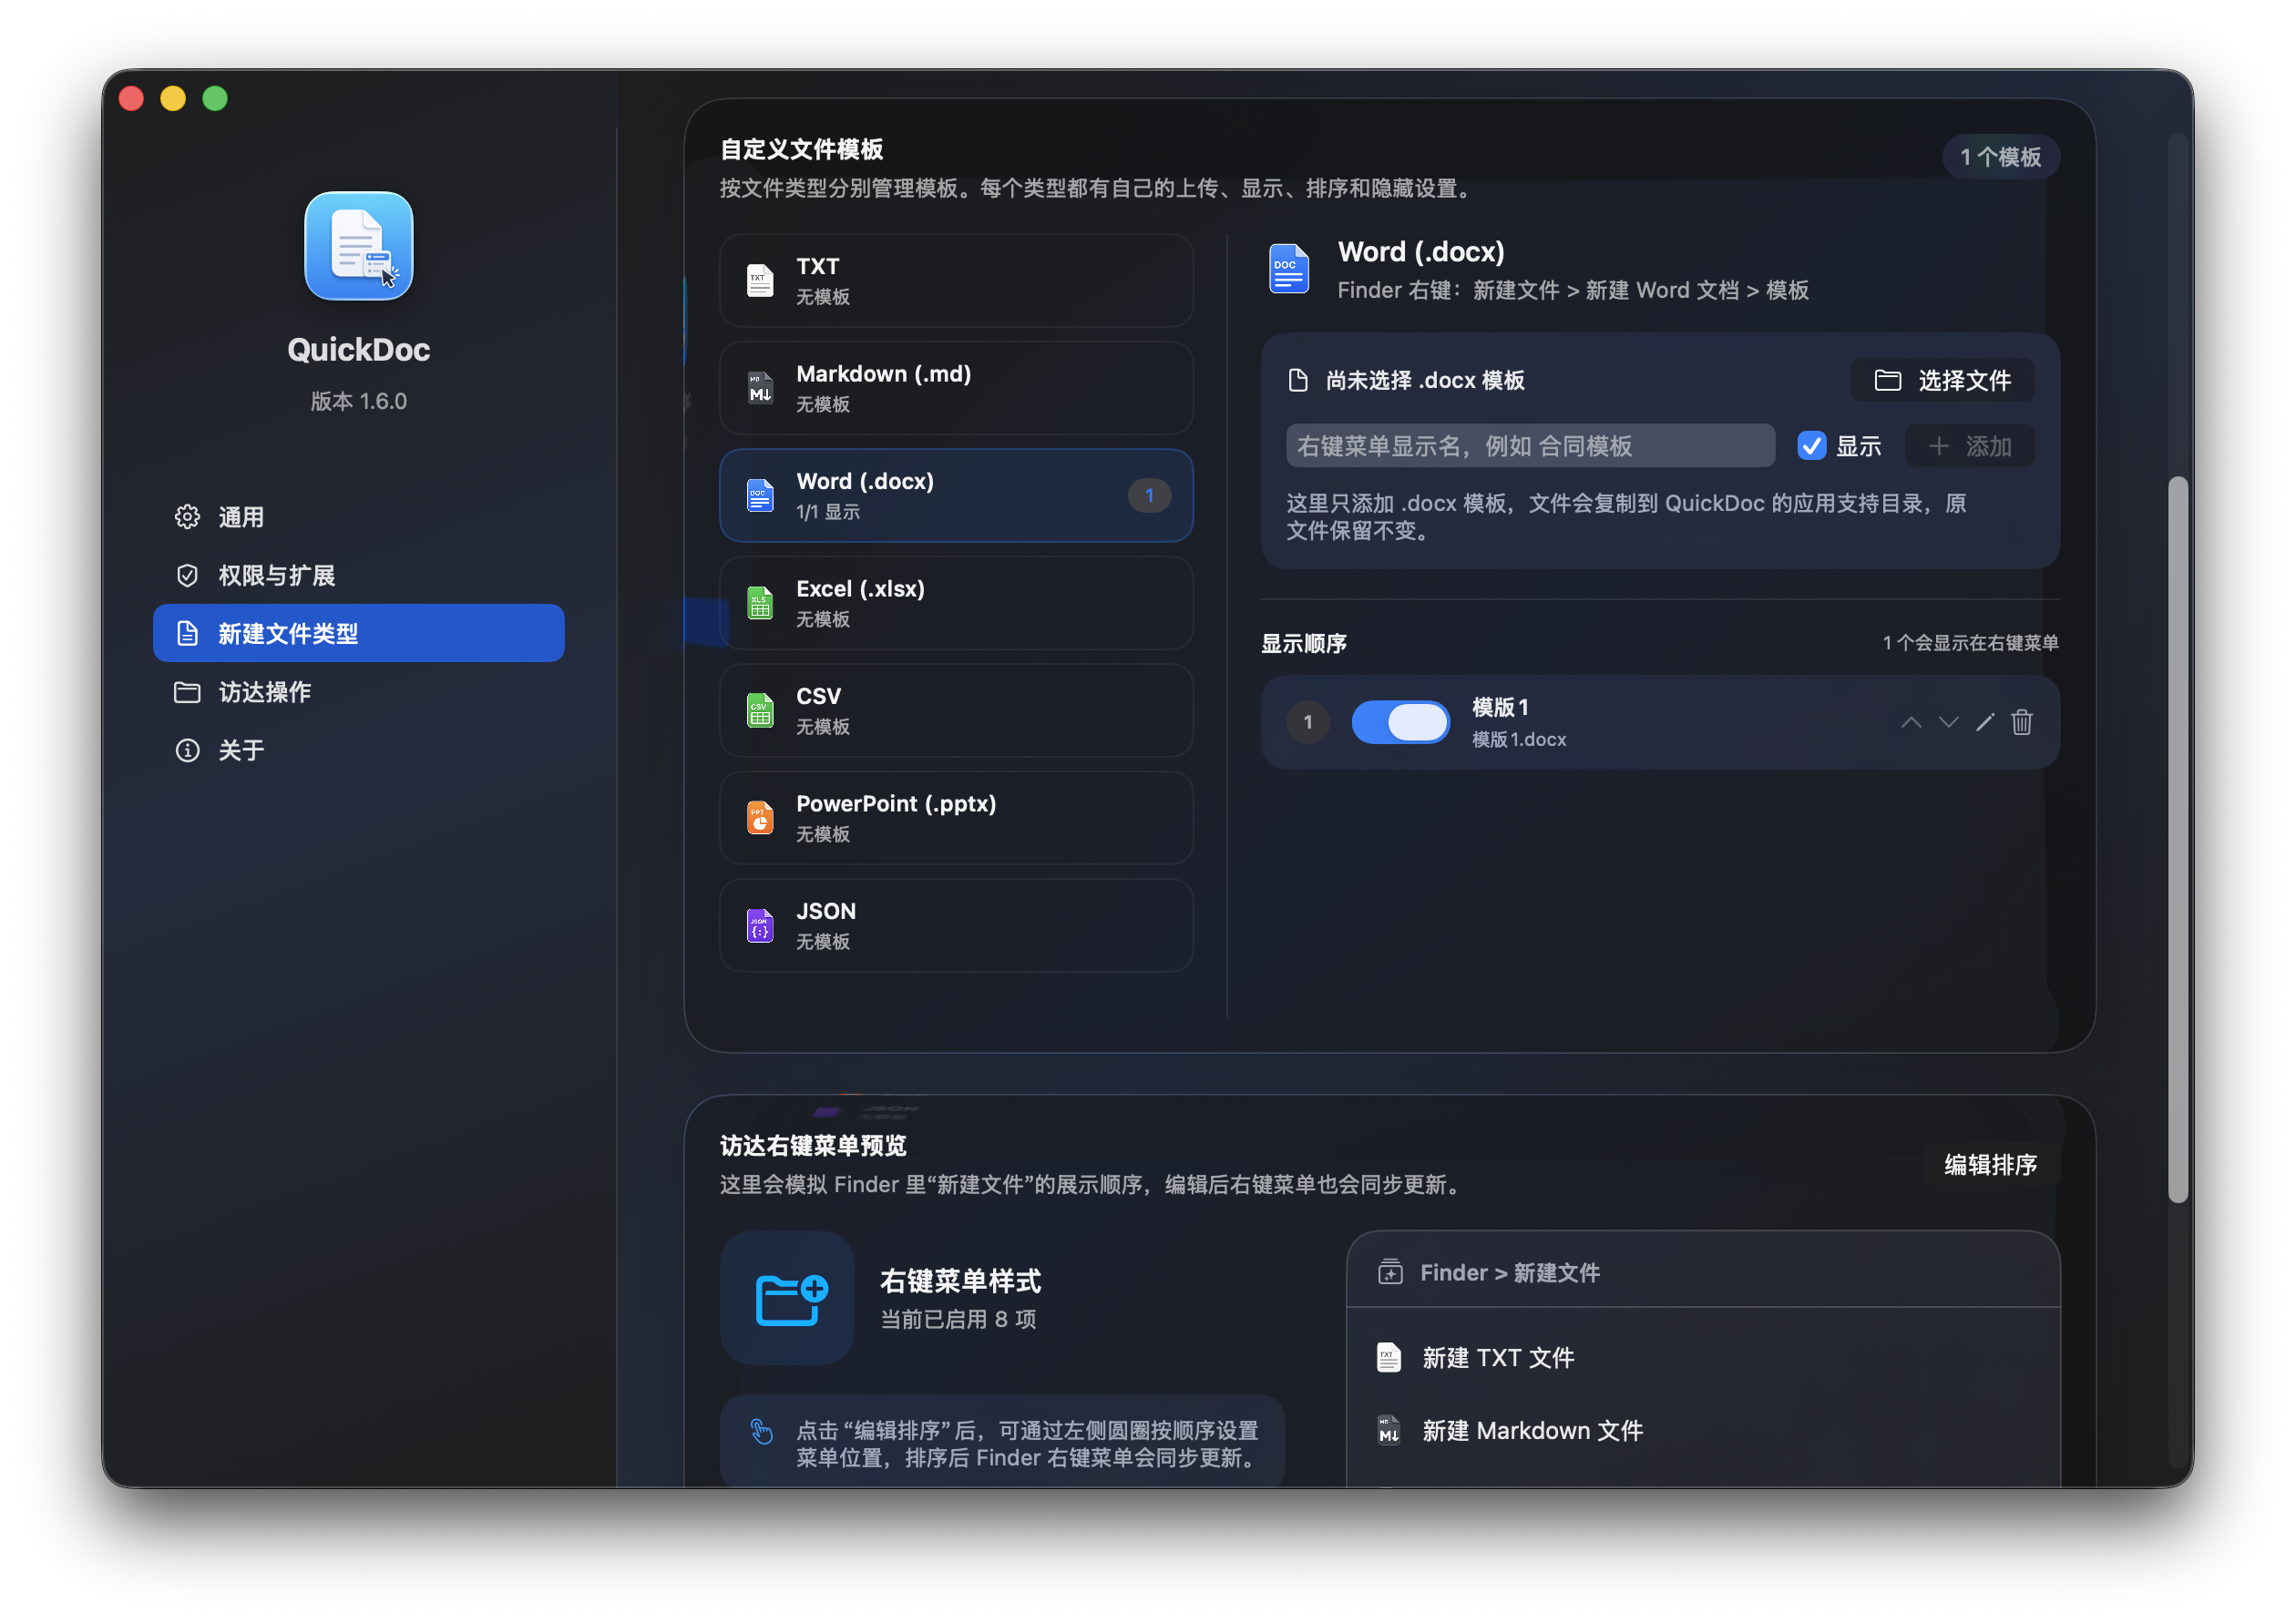Open the 关于 section
Viewport: 2296px width, 1623px height.
[358, 750]
